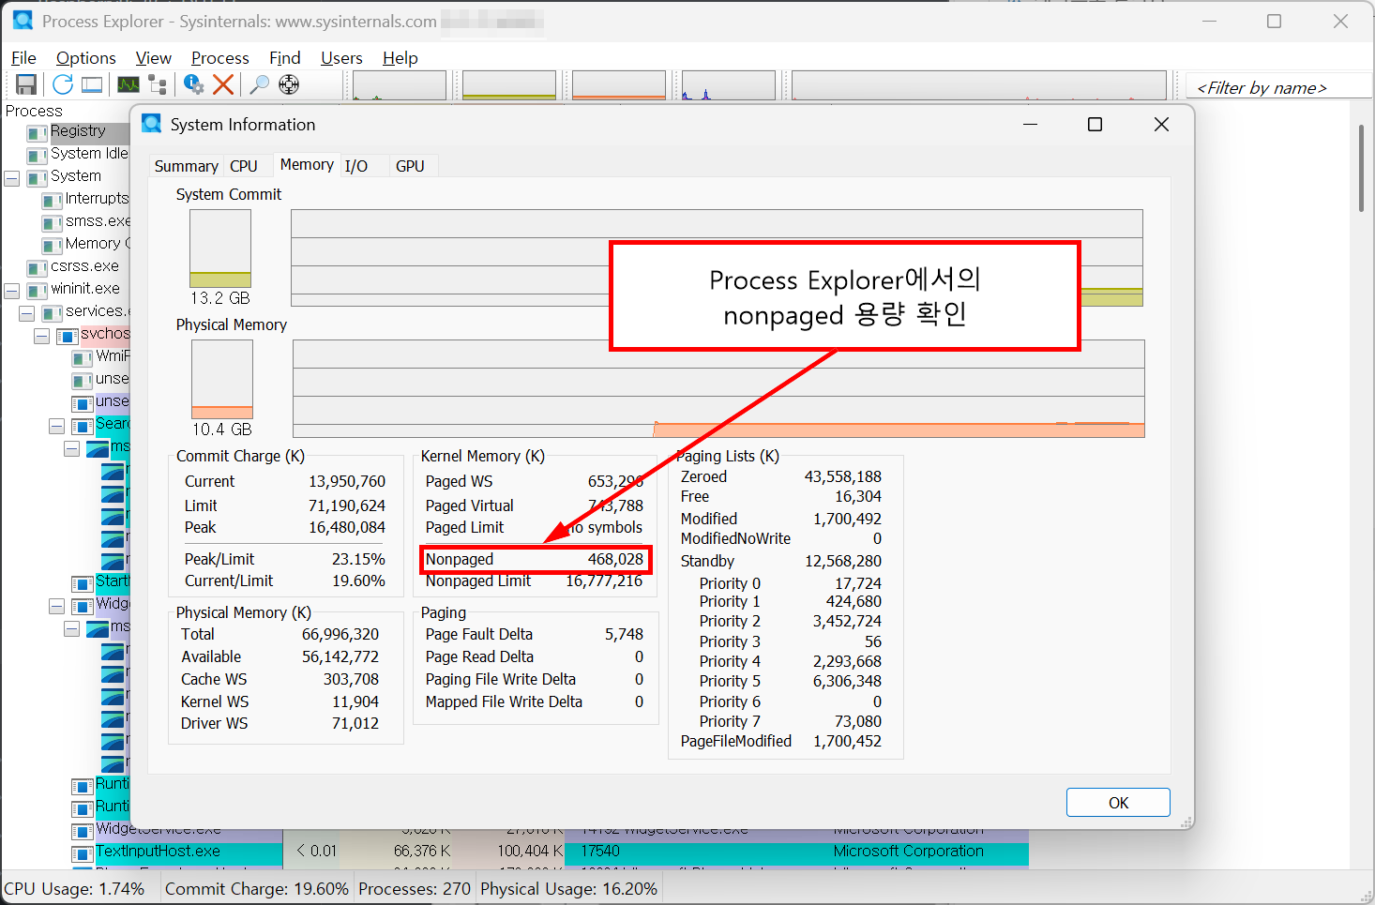Collapse the System process tree node

[12, 177]
